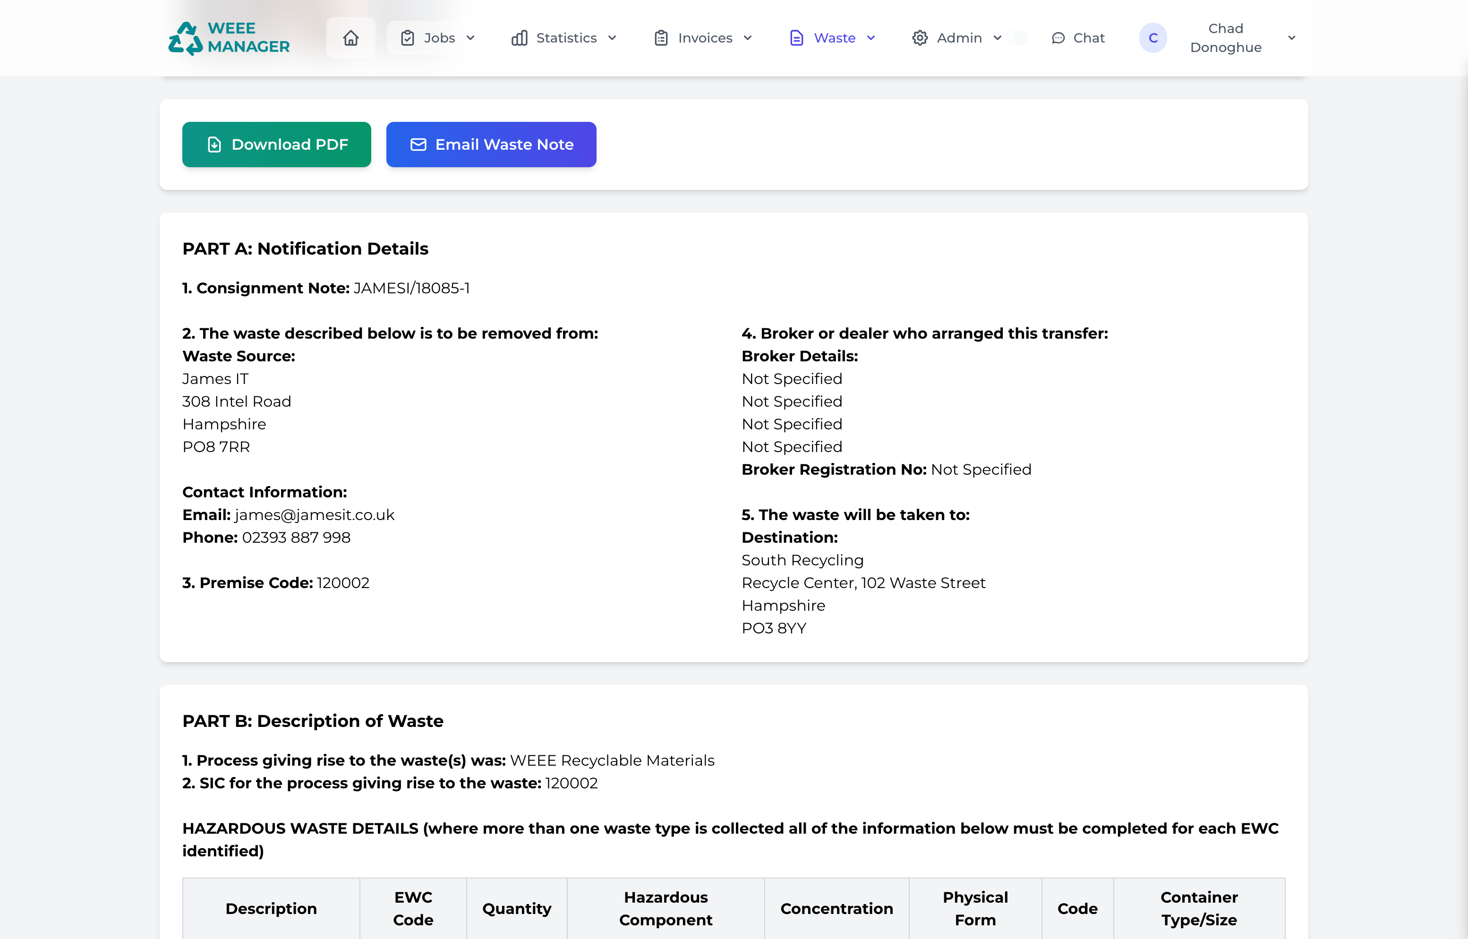Click the user avatar circle C

point(1153,38)
